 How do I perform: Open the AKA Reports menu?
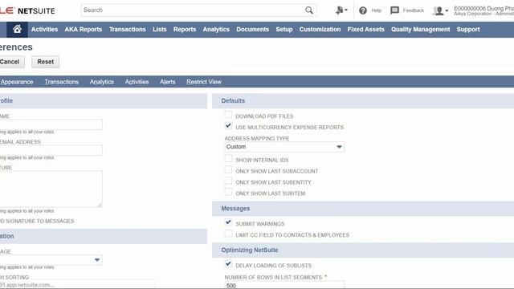tap(84, 30)
